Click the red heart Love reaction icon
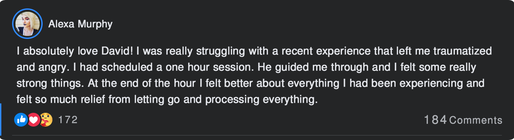514x140 pixels. (x=33, y=120)
